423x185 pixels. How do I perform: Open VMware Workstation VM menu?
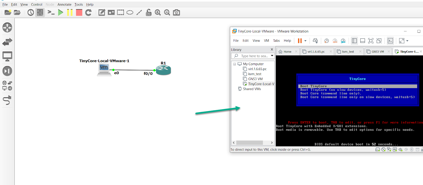266,41
